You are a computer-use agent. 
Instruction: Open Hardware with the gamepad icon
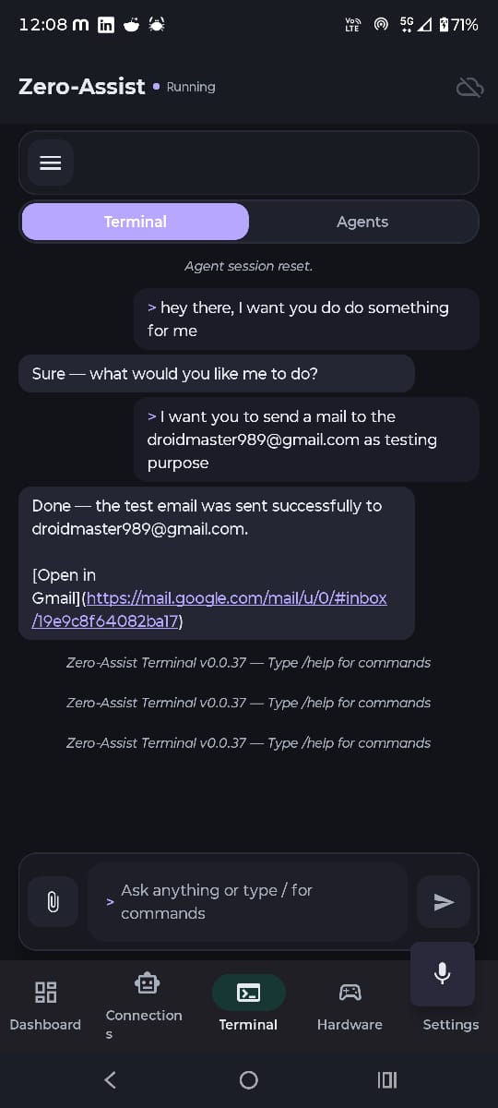[350, 1006]
